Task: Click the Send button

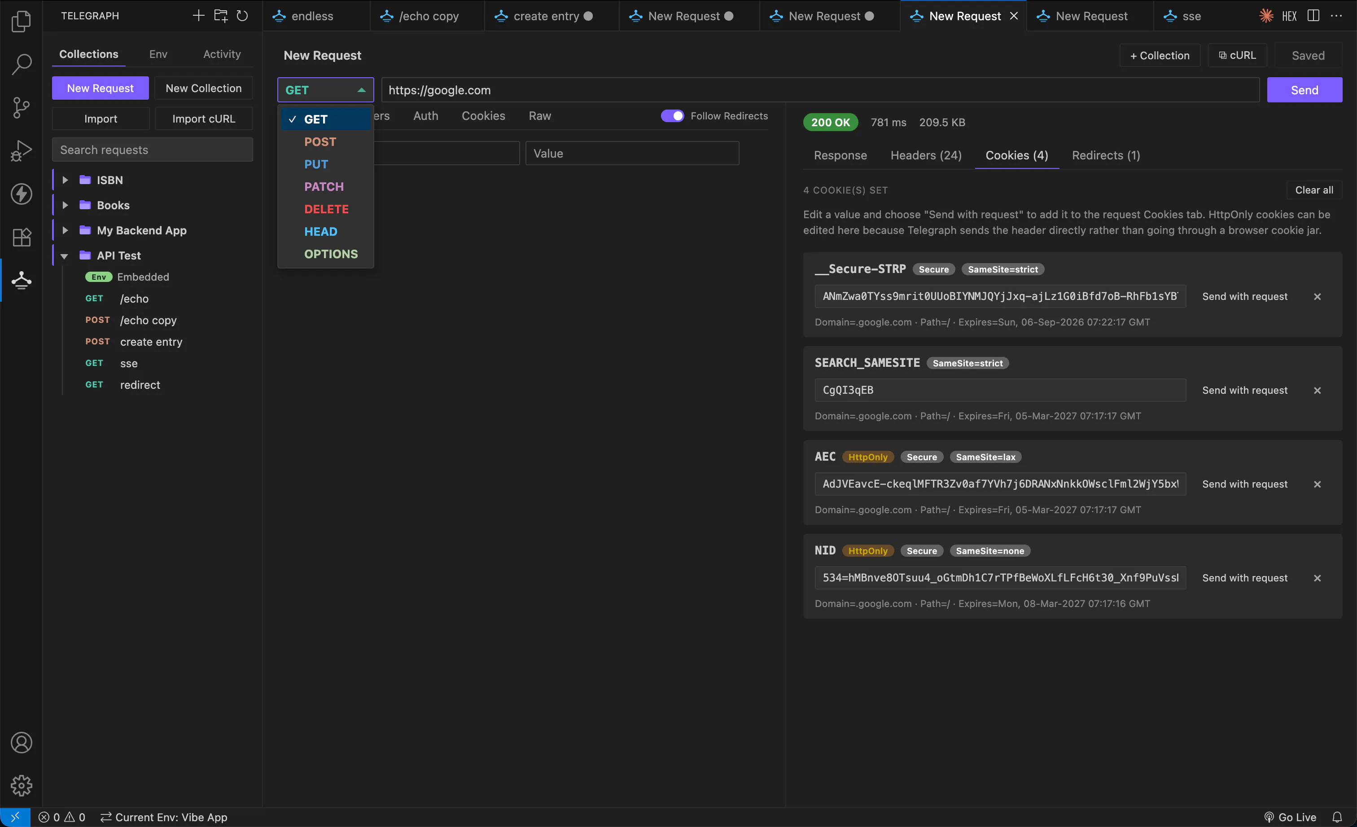Action: pyautogui.click(x=1304, y=90)
